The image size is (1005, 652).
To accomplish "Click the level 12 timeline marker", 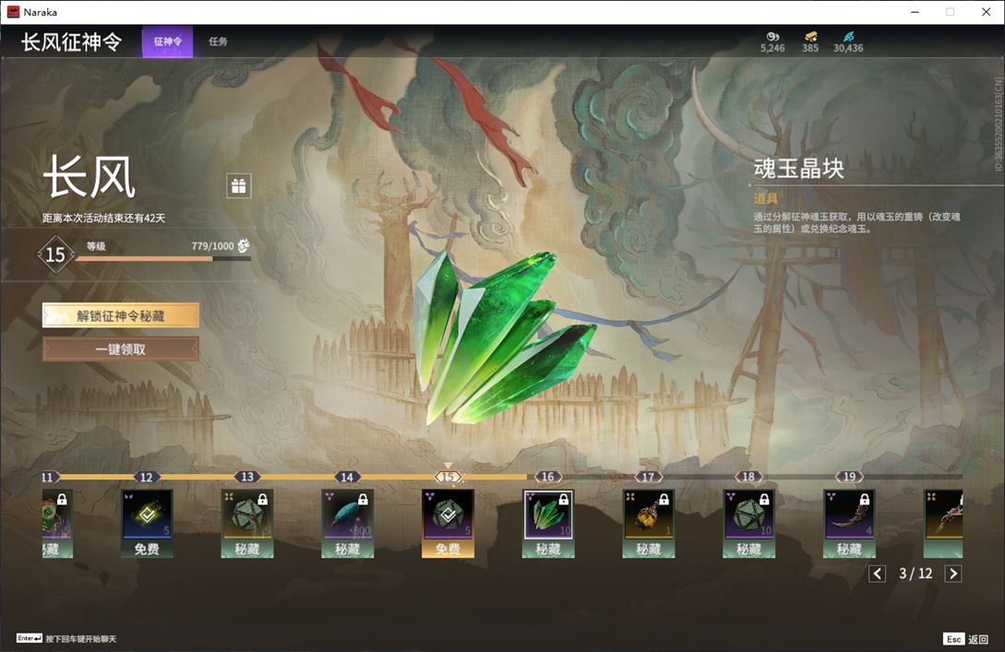I will point(147,477).
